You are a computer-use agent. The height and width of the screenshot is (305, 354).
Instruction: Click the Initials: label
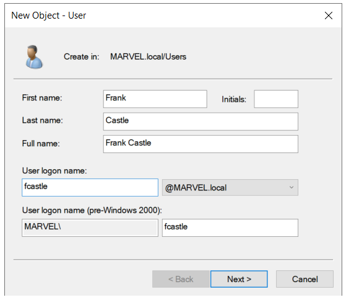[x=234, y=99]
